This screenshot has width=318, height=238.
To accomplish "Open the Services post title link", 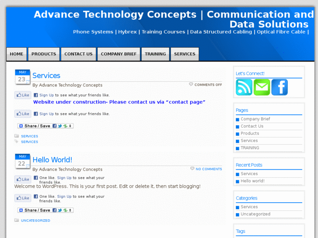I will pos(46,76).
